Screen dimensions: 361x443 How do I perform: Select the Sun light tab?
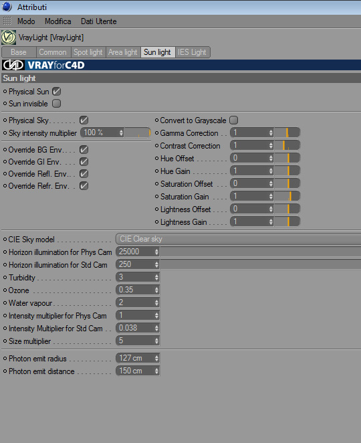[x=158, y=52]
